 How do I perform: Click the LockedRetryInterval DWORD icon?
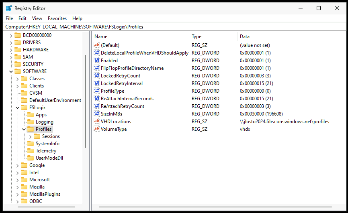[97, 83]
